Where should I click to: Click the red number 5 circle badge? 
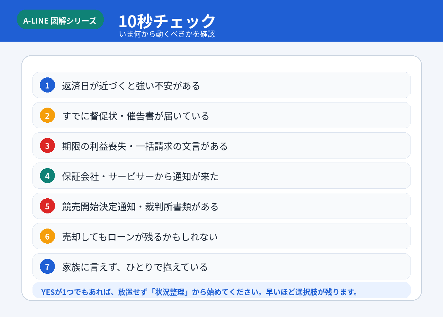point(47,206)
